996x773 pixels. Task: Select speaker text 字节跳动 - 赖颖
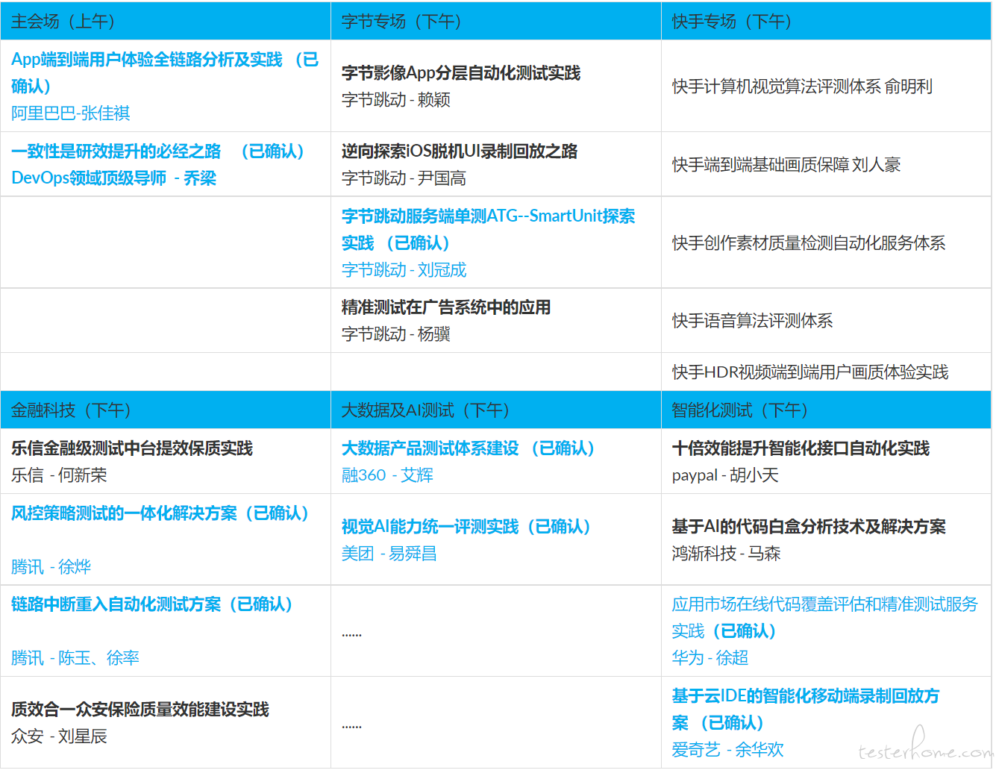point(395,100)
